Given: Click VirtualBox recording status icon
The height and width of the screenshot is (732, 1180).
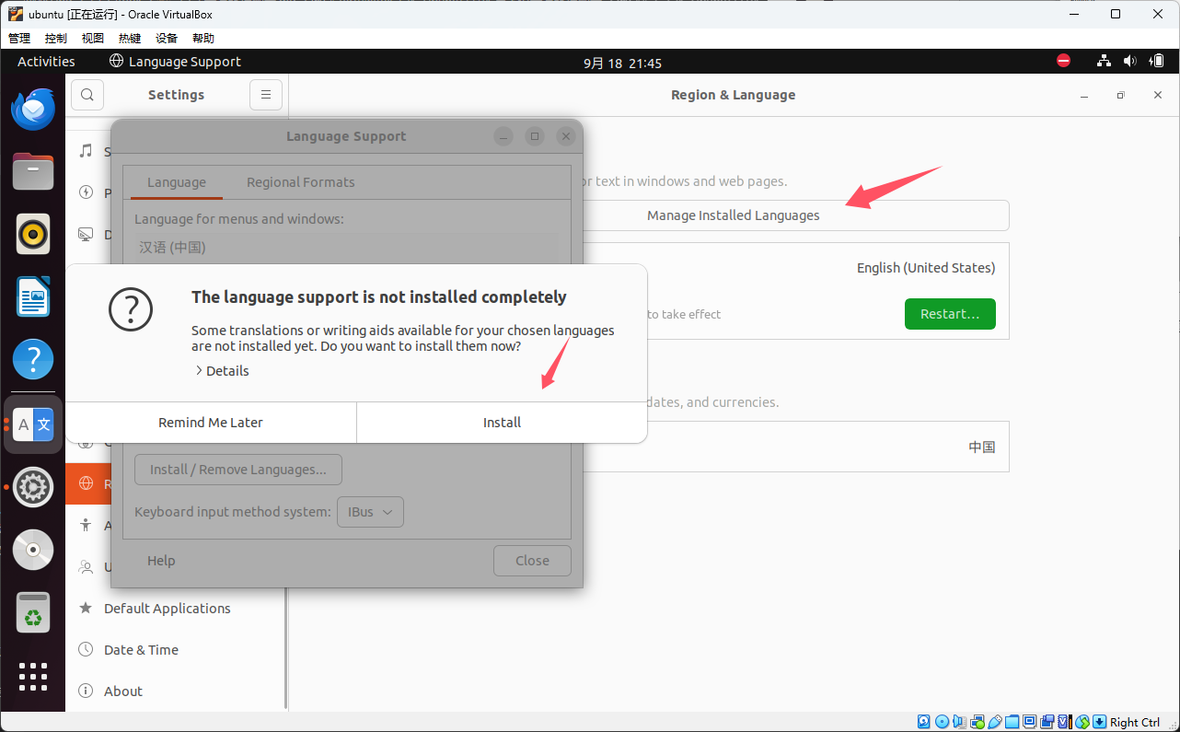Looking at the screenshot, I should pos(1047,722).
